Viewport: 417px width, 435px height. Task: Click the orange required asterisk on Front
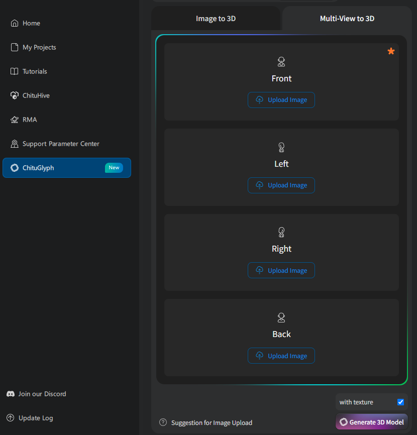(x=391, y=51)
